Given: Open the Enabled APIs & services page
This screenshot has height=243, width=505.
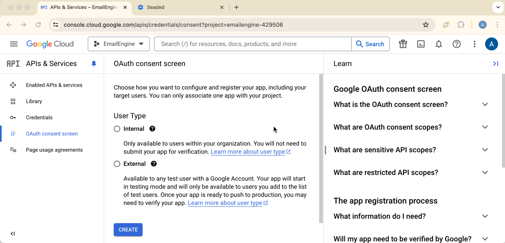Looking at the screenshot, I should pyautogui.click(x=54, y=85).
